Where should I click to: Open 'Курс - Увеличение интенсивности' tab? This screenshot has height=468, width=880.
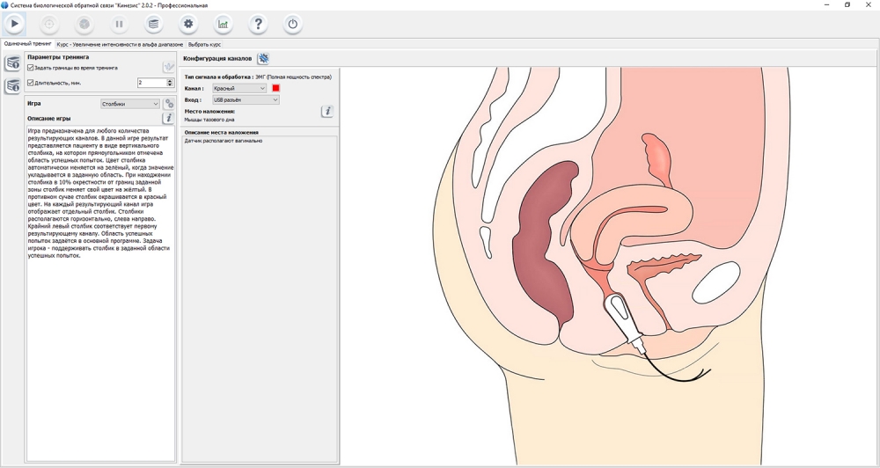coord(120,44)
